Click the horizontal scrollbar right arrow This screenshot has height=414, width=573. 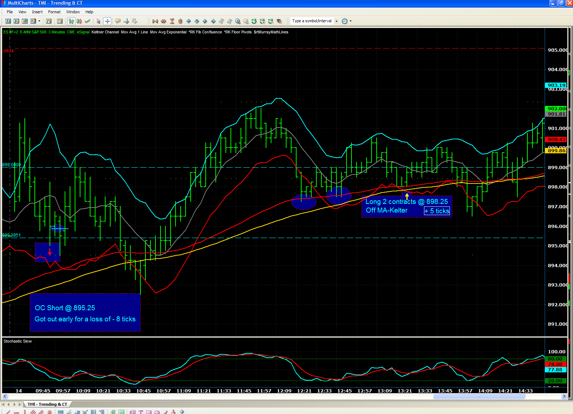[x=564, y=396]
